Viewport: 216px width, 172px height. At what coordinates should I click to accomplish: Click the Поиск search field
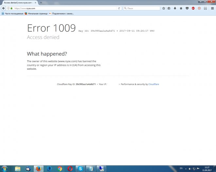click(x=142, y=8)
